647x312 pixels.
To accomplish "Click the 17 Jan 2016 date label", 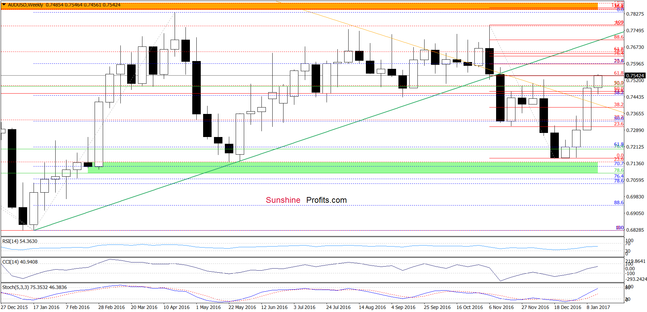I will (46, 307).
